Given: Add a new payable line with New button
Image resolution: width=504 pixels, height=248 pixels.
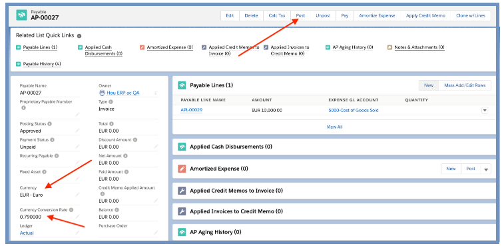Looking at the screenshot, I should pyautogui.click(x=429, y=85).
